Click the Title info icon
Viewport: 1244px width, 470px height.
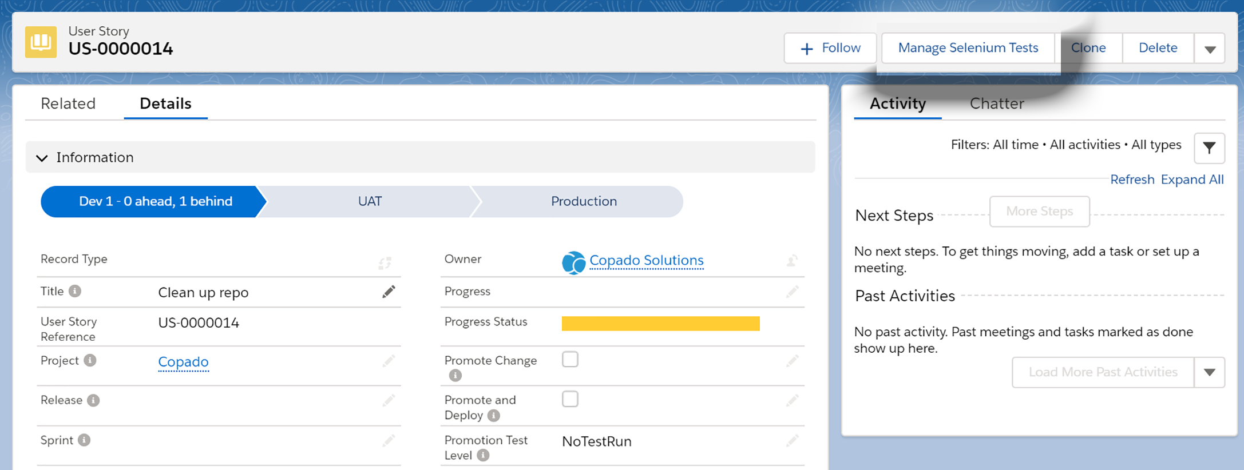click(75, 291)
